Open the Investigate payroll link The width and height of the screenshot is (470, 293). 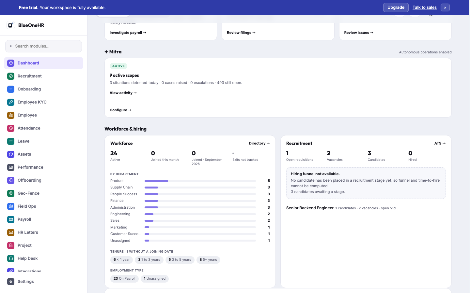tap(128, 33)
